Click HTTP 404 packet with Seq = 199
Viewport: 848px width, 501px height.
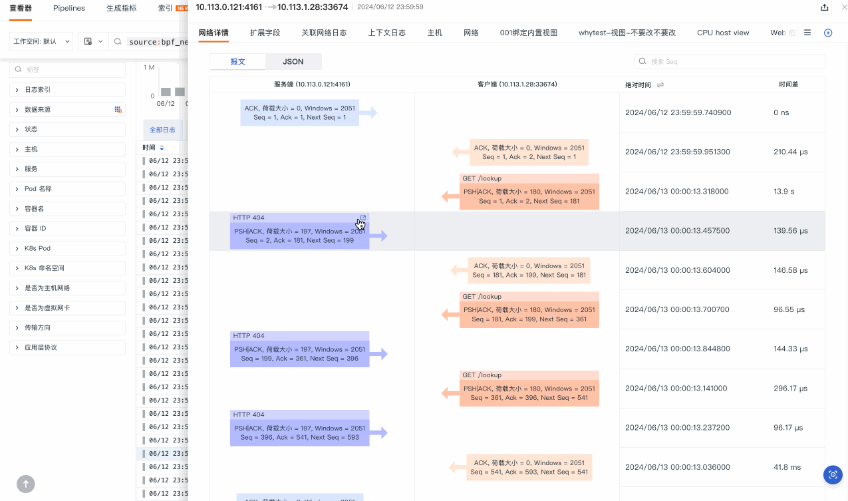[300, 349]
